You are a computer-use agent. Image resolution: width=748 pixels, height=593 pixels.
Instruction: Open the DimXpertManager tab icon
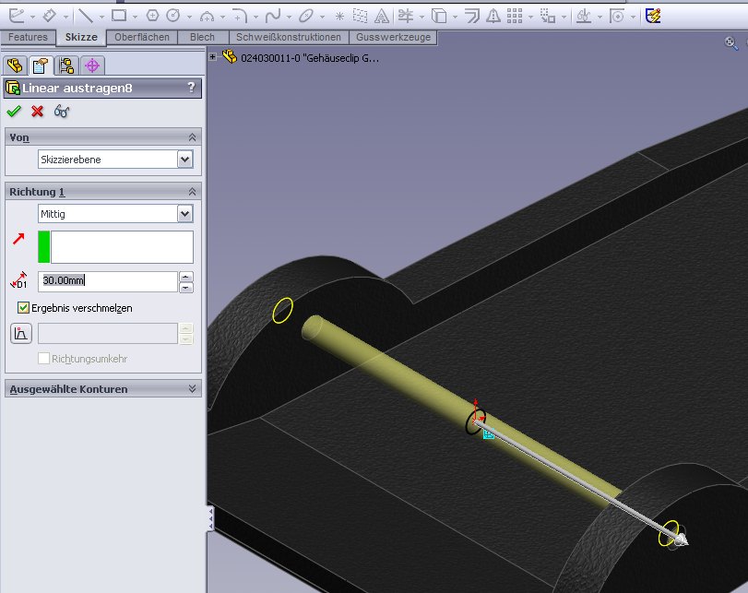click(x=92, y=65)
